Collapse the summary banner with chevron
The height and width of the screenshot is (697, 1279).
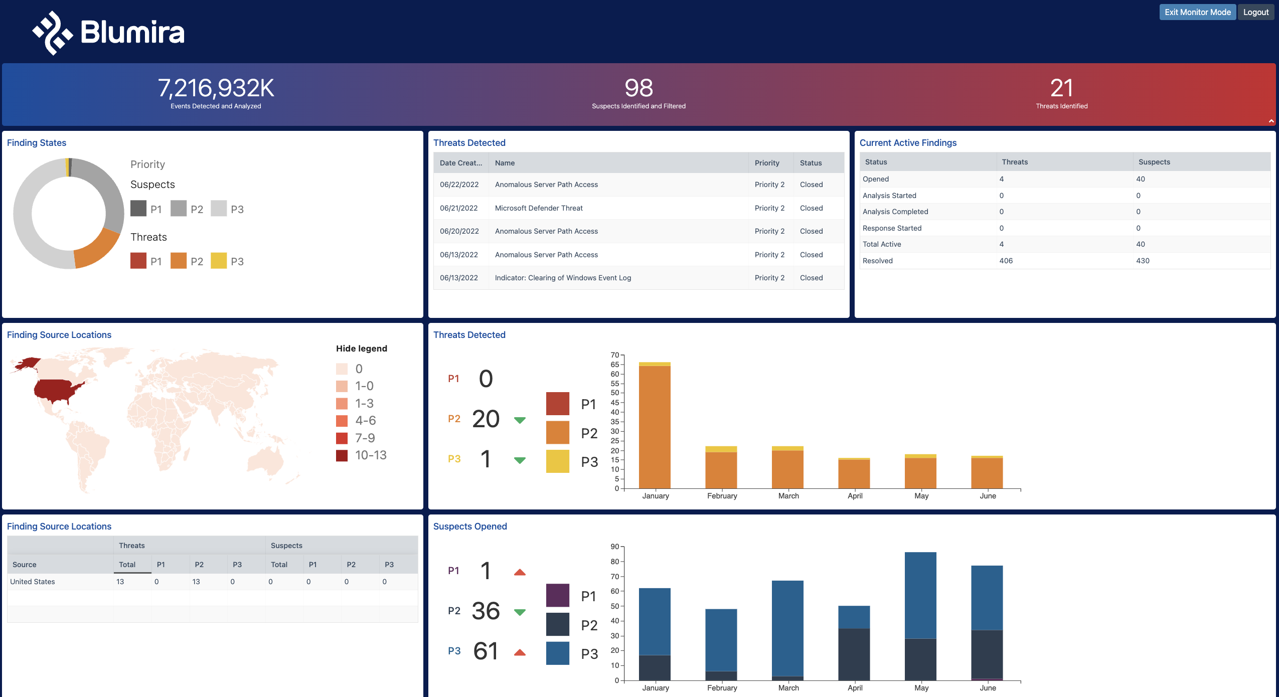coord(1271,121)
